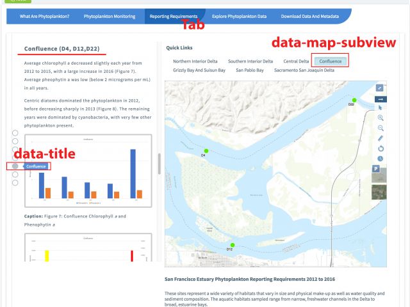Click the left panel vertical scrollbar
This screenshot has width=410, height=307.
159,159
